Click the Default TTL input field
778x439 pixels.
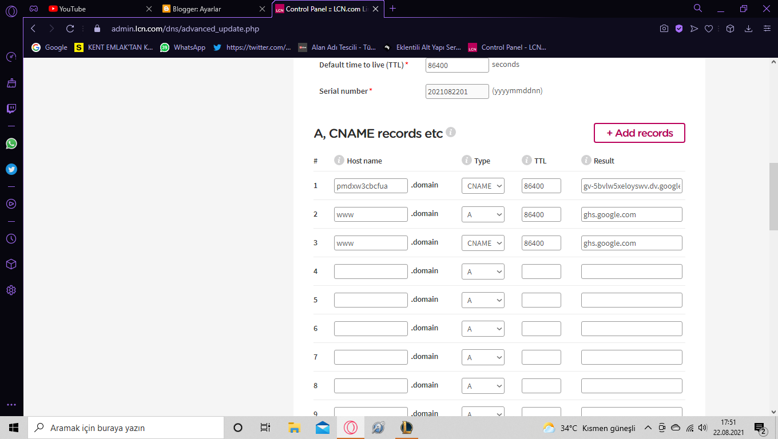click(x=457, y=65)
